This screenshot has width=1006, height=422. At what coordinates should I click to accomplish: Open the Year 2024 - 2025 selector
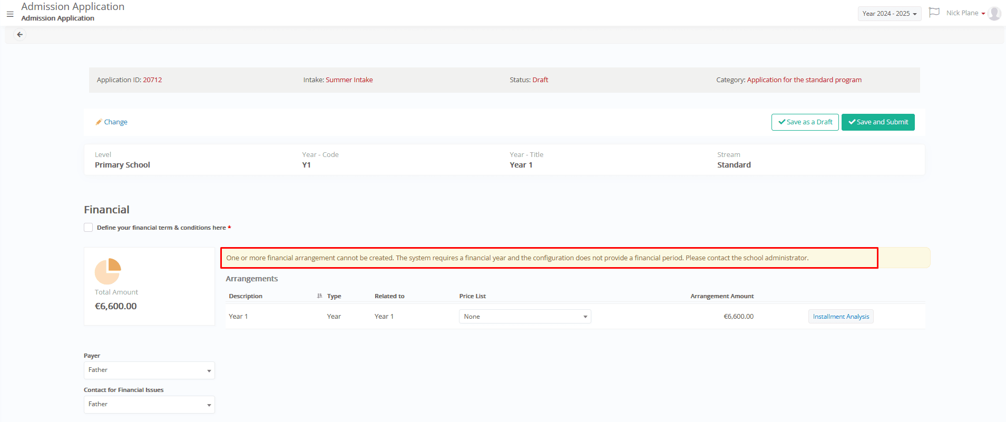click(889, 14)
